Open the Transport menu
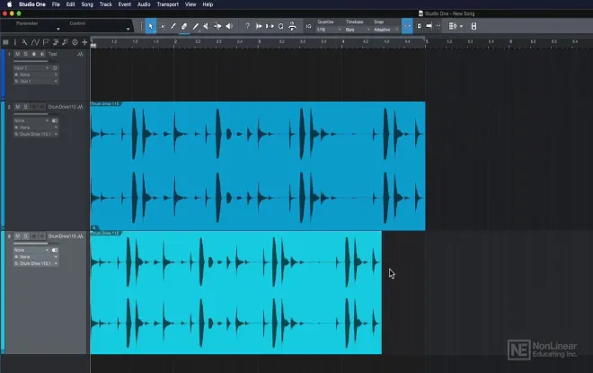This screenshot has width=593, height=373. pos(167,4)
